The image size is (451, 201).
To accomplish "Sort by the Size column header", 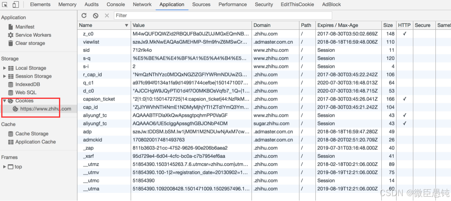I will coord(389,25).
